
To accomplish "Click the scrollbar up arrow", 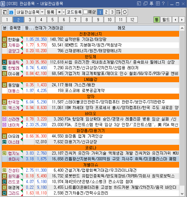I will (x=182, y=28).
